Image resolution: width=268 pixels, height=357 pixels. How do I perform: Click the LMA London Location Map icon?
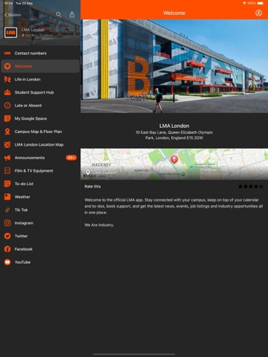click(x=7, y=144)
